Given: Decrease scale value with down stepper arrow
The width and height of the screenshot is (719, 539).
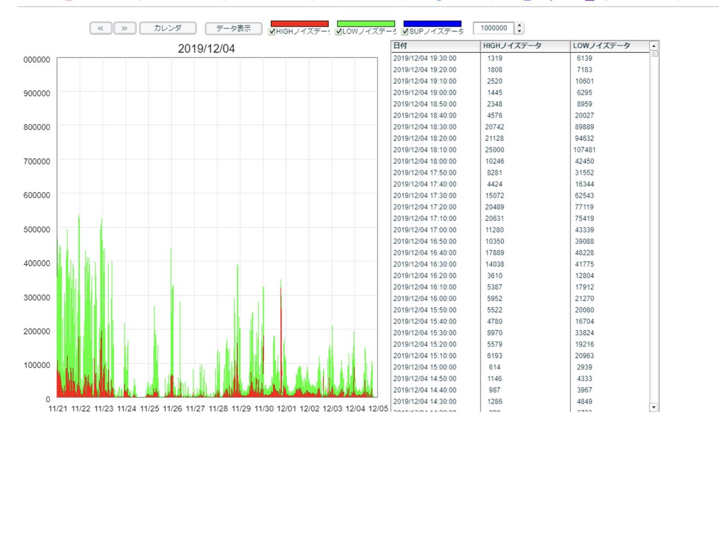Looking at the screenshot, I should click(519, 31).
